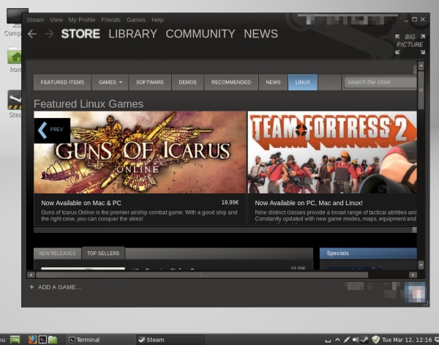Go to the COMMUNITY section
The height and width of the screenshot is (345, 439).
200,34
